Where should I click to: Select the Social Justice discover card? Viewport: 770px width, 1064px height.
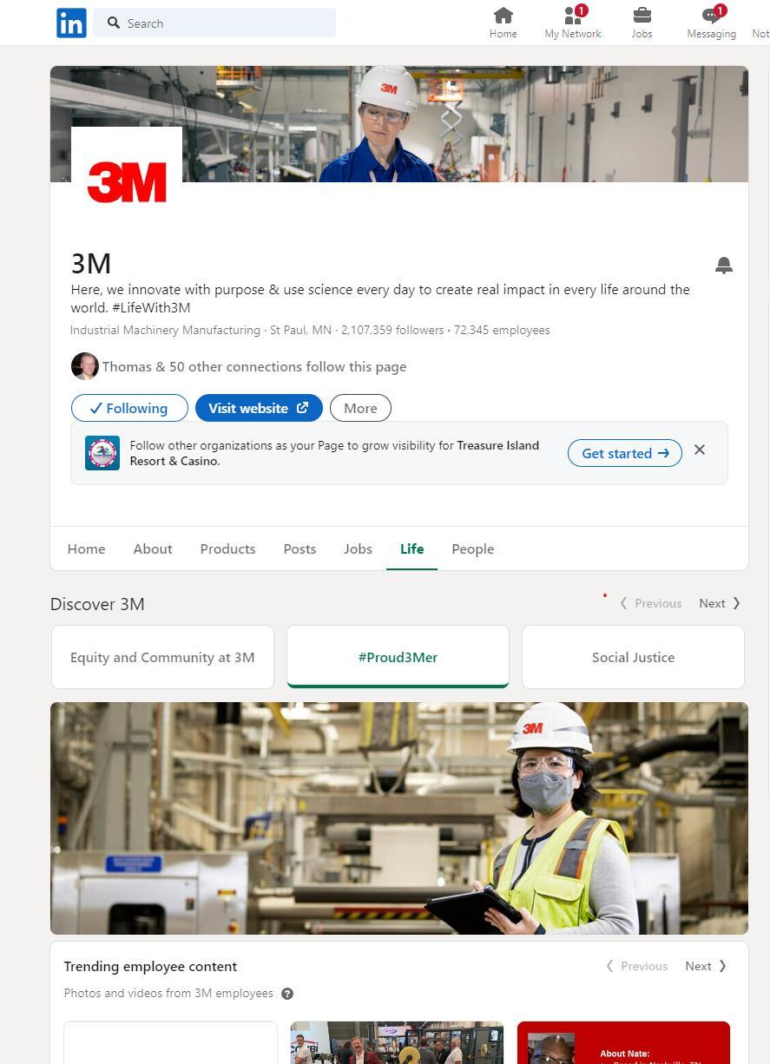point(633,657)
